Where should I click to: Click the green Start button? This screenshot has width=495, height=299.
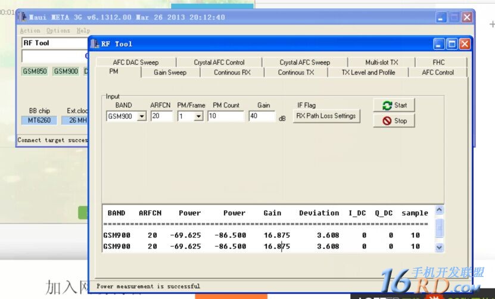click(x=394, y=105)
